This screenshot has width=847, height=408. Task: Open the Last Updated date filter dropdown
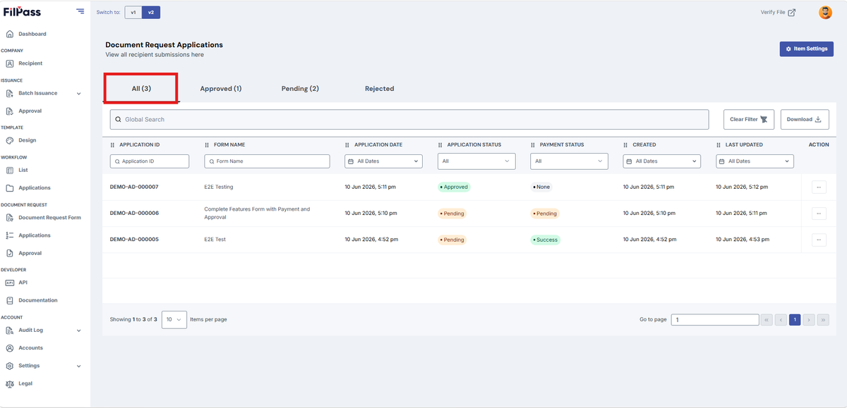pyautogui.click(x=755, y=161)
